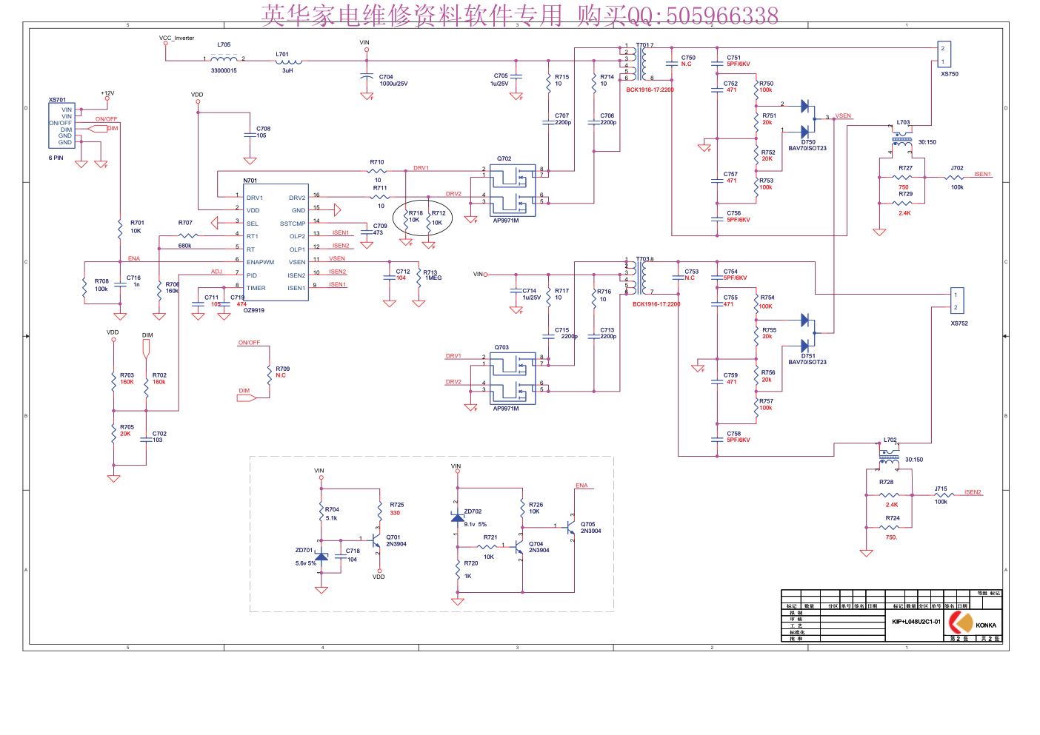
Task: Select the Q704 transistor symbol
Action: 519,548
